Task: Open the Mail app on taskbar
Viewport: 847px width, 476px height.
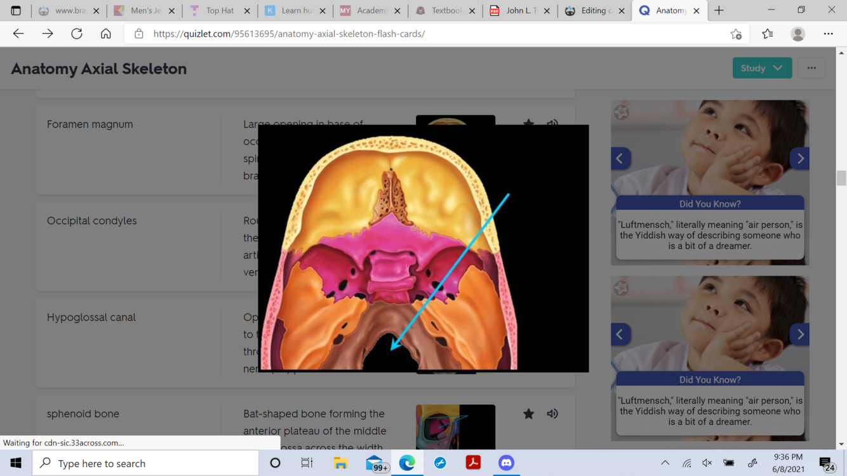Action: click(376, 463)
